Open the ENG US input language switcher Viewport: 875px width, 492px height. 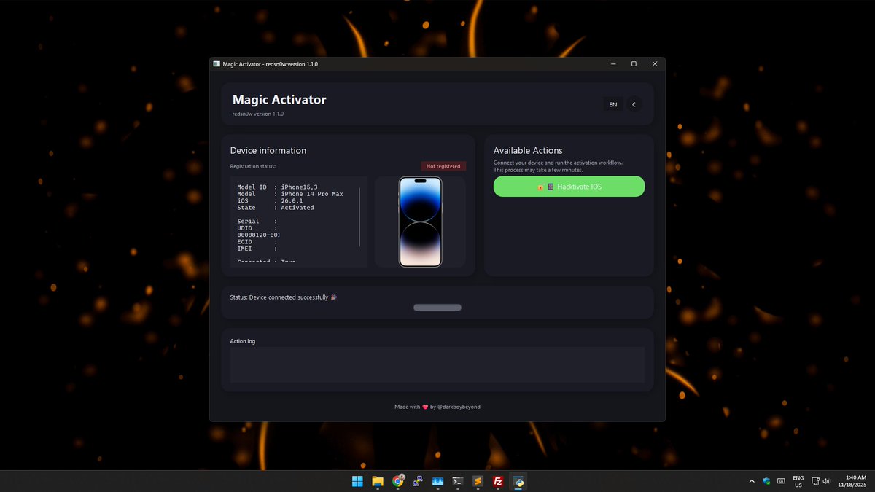tap(798, 481)
